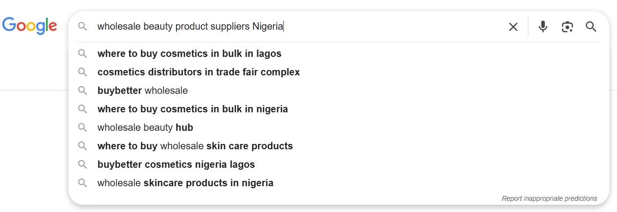Click the search icon left of the query
The image size is (617, 212).
point(83,27)
